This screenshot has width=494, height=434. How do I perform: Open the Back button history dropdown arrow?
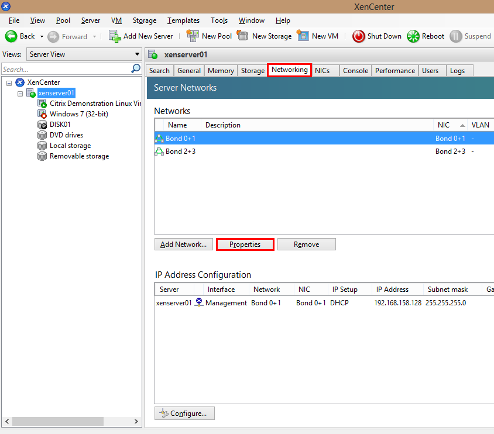tap(42, 36)
